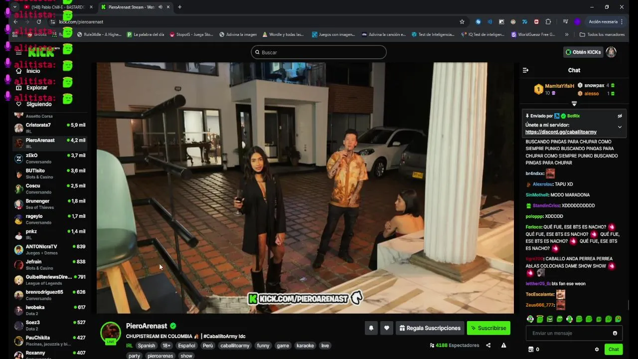
Task: Click the PieroArenast streamer avatar
Action: (x=111, y=333)
